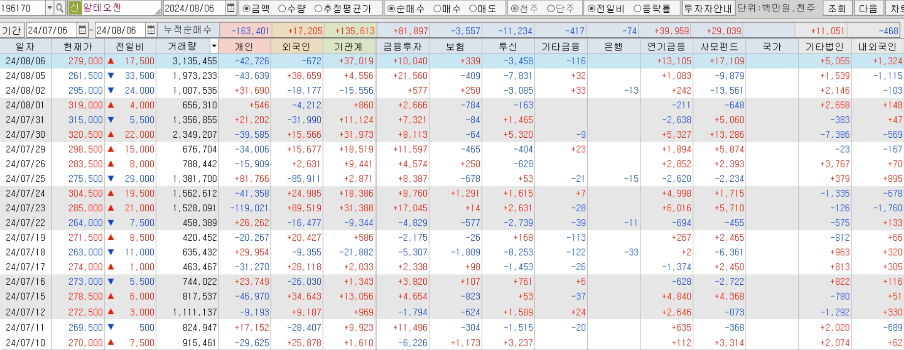Viewport: 904px width, 350px height.
Task: Click the start date field 24/07/06
Action: pos(51,30)
